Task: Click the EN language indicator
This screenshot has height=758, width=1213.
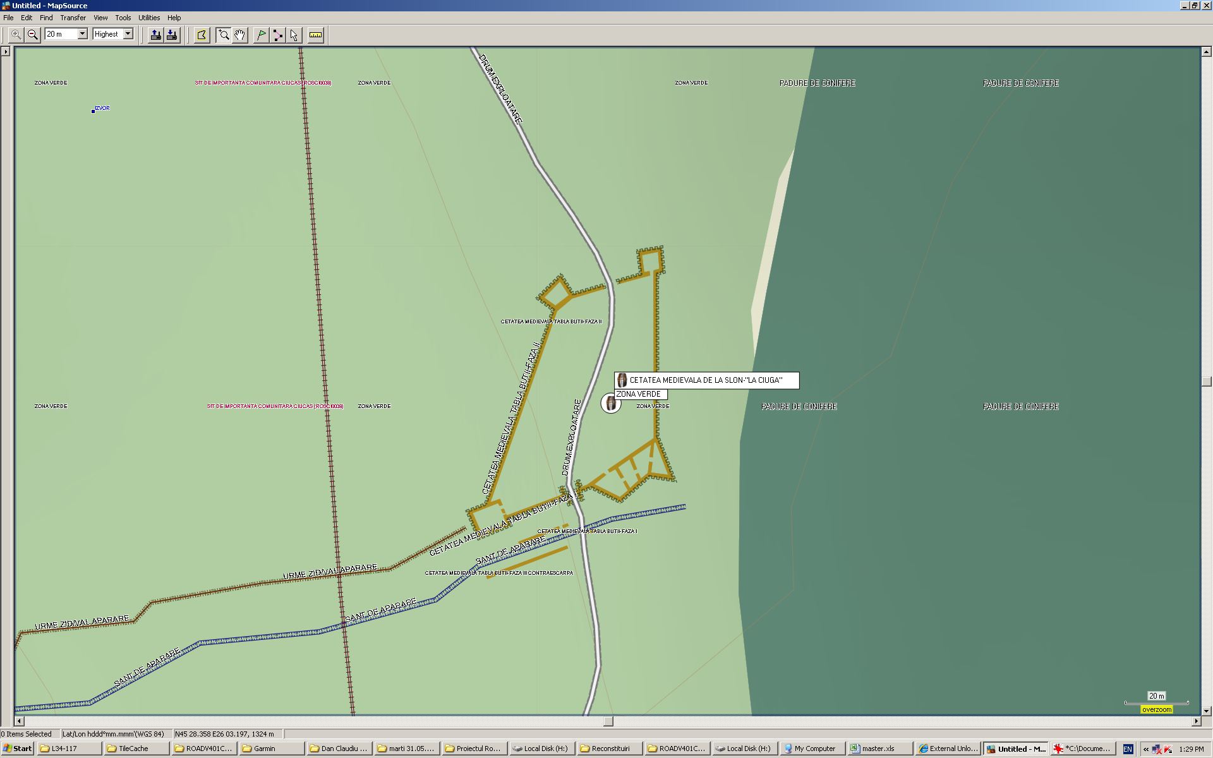Action: 1128,749
